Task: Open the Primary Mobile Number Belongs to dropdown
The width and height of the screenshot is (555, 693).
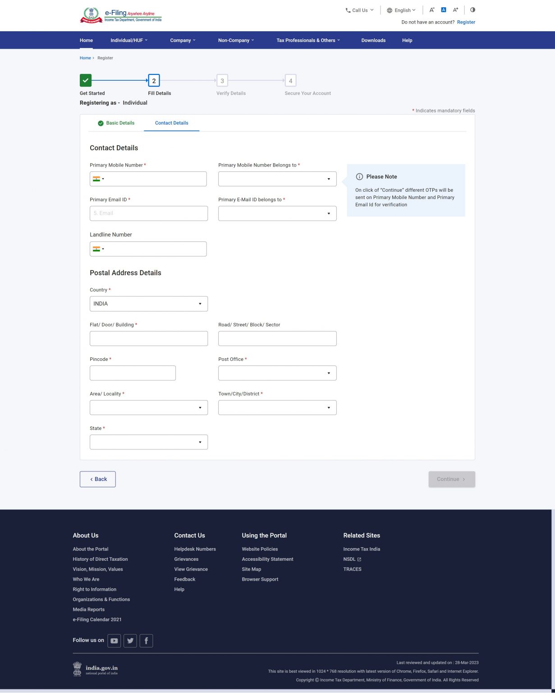Action: click(277, 179)
